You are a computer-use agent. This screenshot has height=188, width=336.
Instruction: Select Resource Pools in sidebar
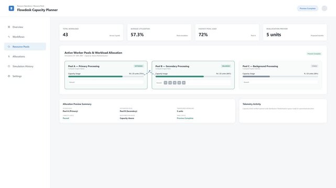pos(25,46)
